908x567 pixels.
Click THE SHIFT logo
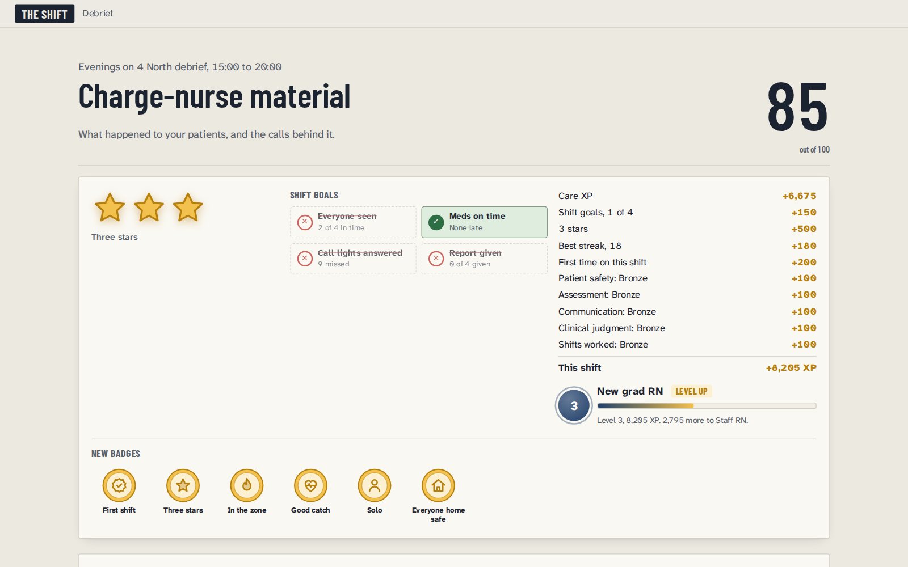[x=44, y=14]
